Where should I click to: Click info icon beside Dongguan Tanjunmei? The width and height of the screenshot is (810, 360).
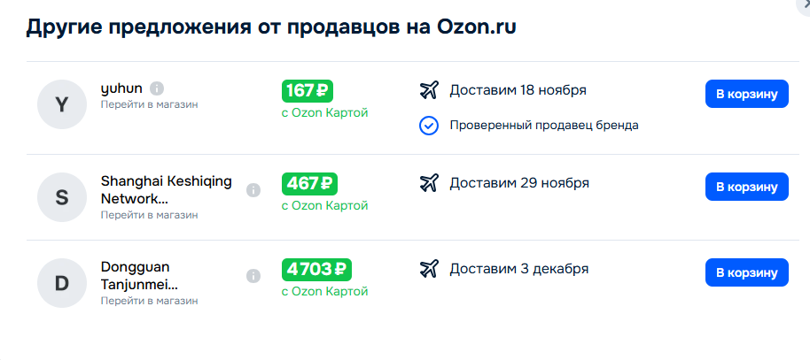click(x=253, y=276)
